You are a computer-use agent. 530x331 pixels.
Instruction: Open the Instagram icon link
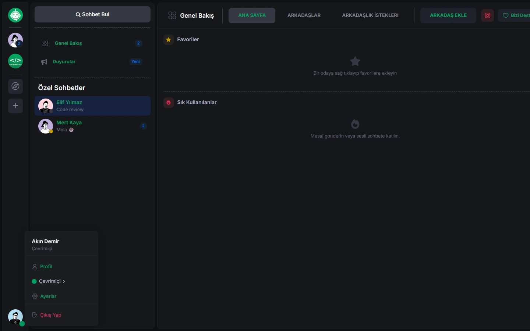click(487, 15)
